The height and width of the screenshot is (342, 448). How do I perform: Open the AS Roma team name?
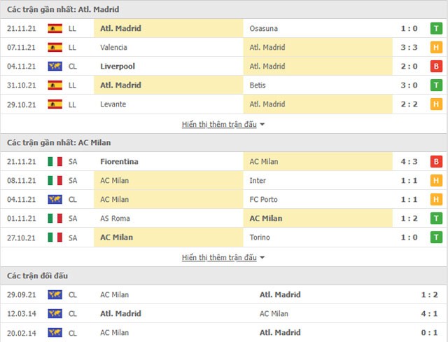(115, 219)
